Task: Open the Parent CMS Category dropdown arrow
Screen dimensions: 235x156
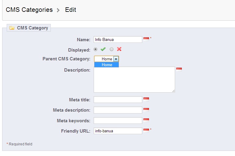Action: pos(116,59)
